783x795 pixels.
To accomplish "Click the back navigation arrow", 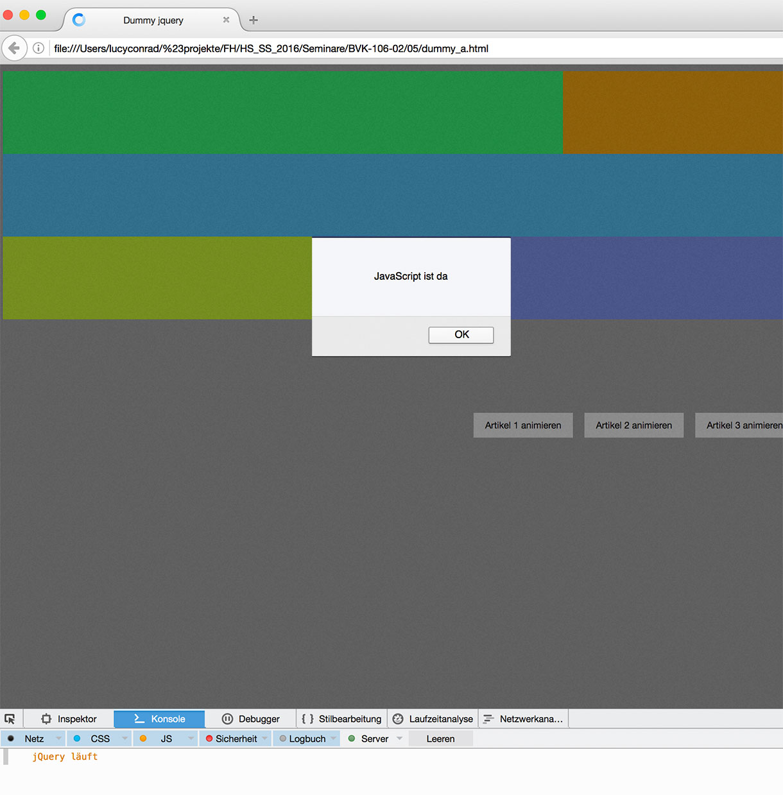I will 14,48.
